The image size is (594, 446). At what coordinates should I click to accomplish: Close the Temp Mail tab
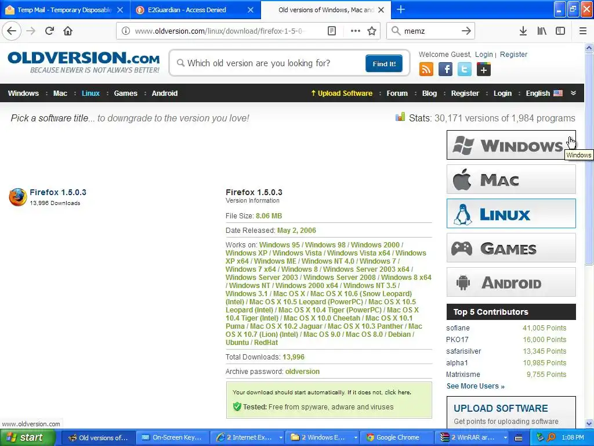(x=120, y=10)
